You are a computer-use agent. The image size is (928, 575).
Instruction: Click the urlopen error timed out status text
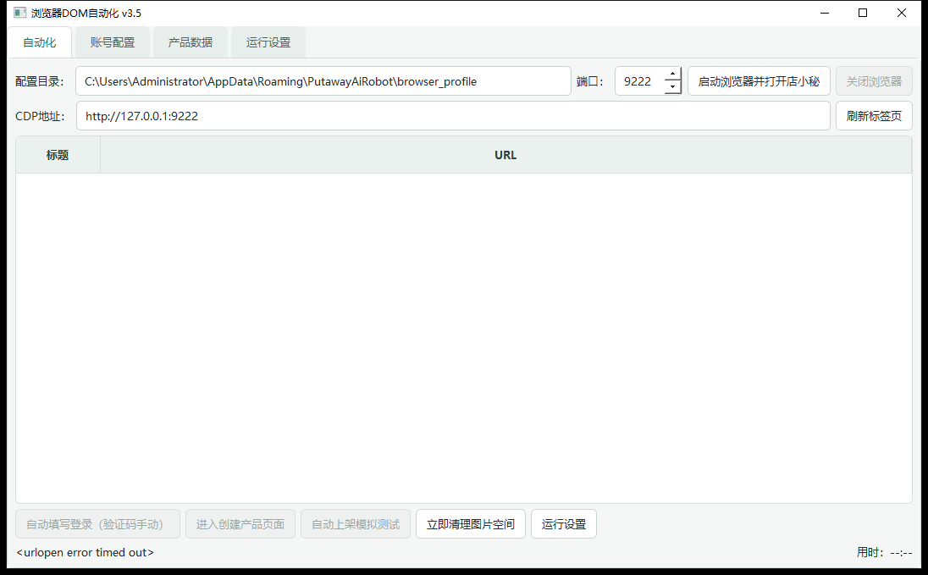point(86,552)
